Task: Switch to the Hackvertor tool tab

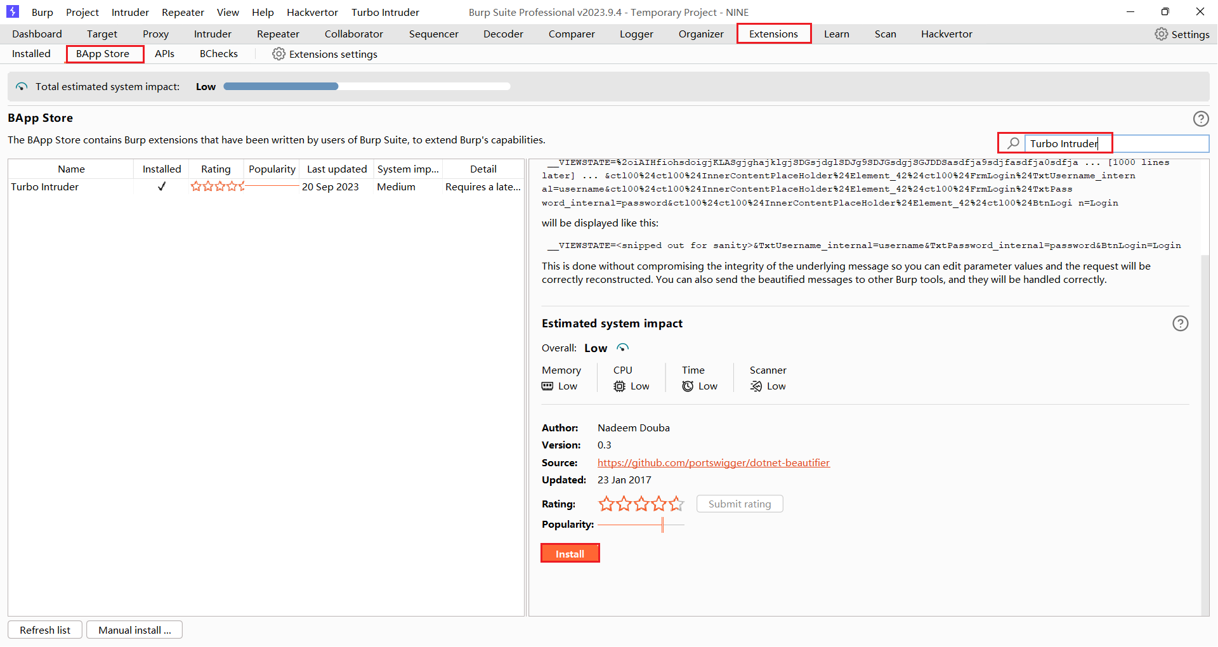Action: tap(946, 34)
